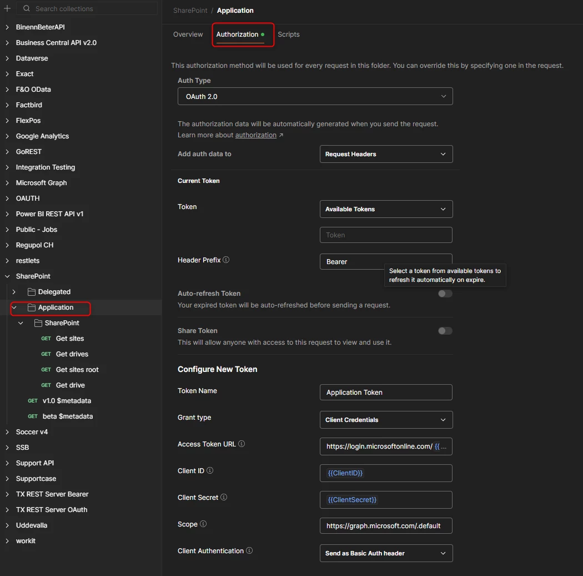Click the Header Prefix info icon
Image resolution: width=583 pixels, height=576 pixels.
point(226,260)
